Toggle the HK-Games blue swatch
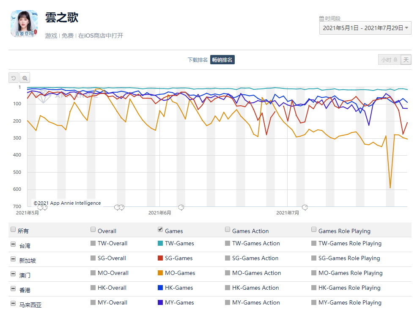The height and width of the screenshot is (313, 420). pyautogui.click(x=160, y=288)
